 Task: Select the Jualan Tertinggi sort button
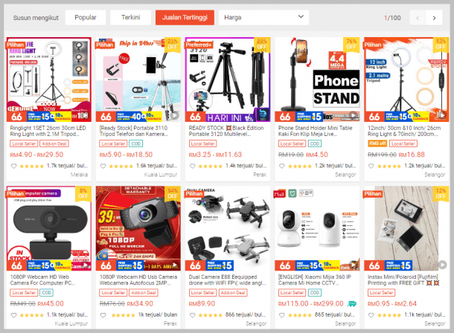pyautogui.click(x=185, y=18)
